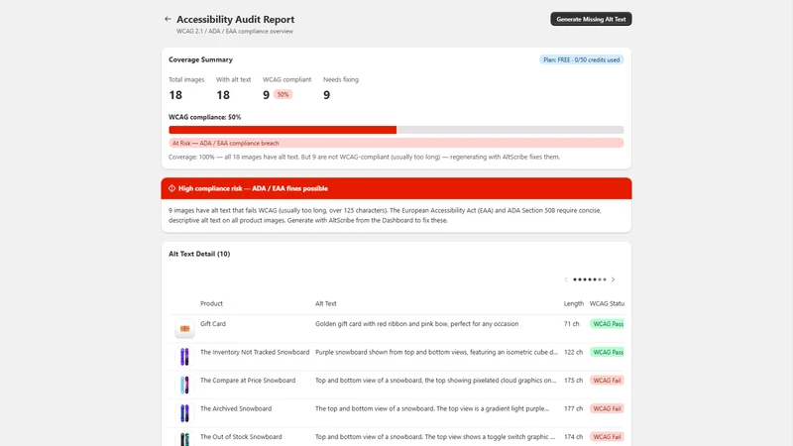This screenshot has height=446, width=793.
Task: Click the Length column header
Action: tap(574, 303)
